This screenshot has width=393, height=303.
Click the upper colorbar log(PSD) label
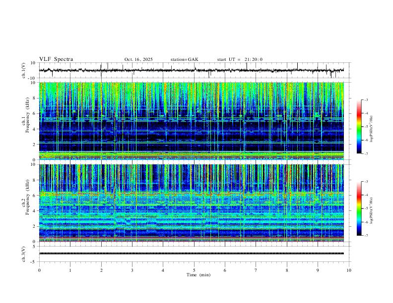(x=371, y=129)
